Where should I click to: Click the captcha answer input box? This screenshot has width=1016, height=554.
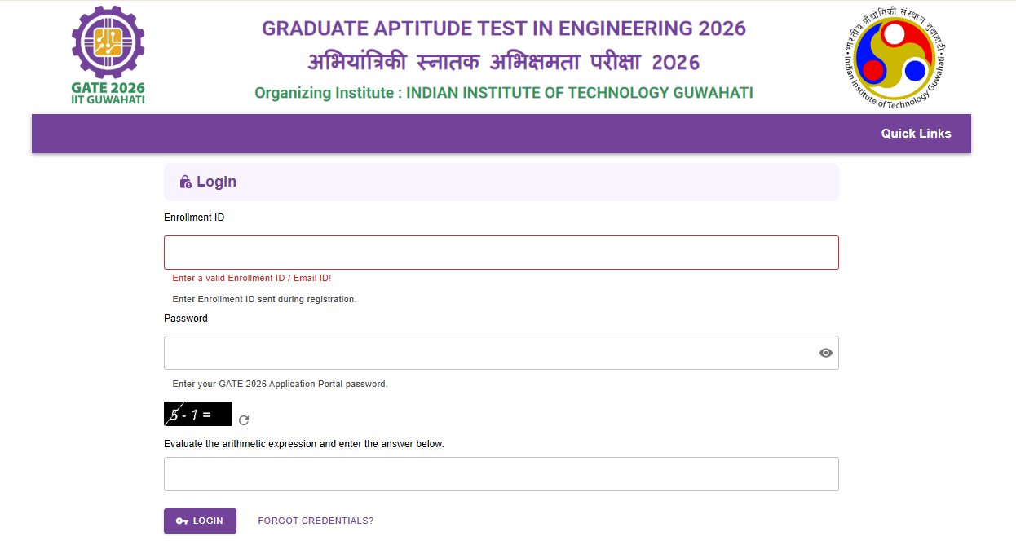(x=501, y=473)
